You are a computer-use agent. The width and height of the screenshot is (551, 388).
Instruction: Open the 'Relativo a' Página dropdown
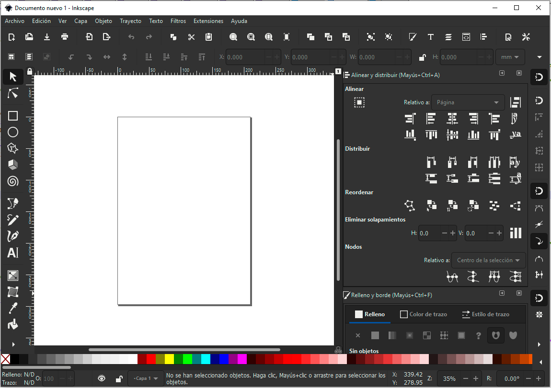[467, 102]
